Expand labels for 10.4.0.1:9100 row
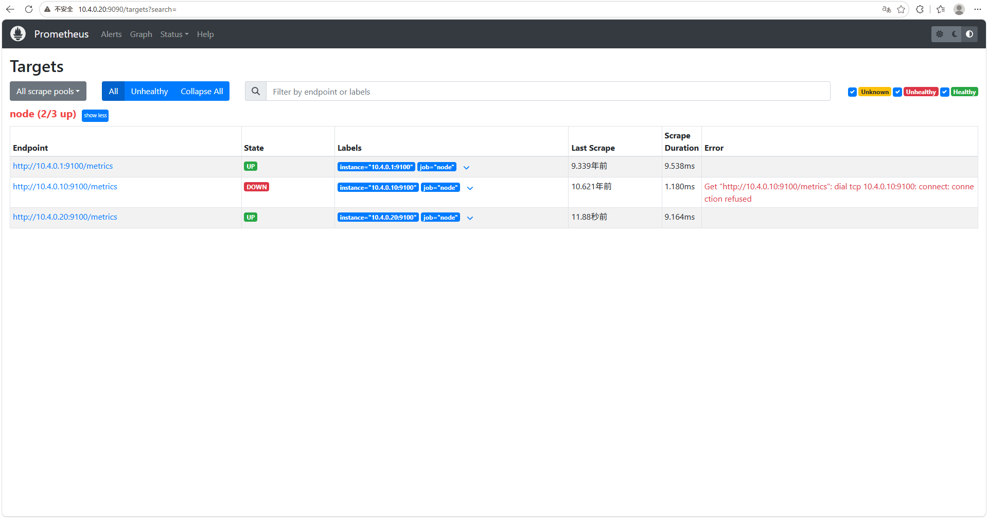 tap(466, 168)
